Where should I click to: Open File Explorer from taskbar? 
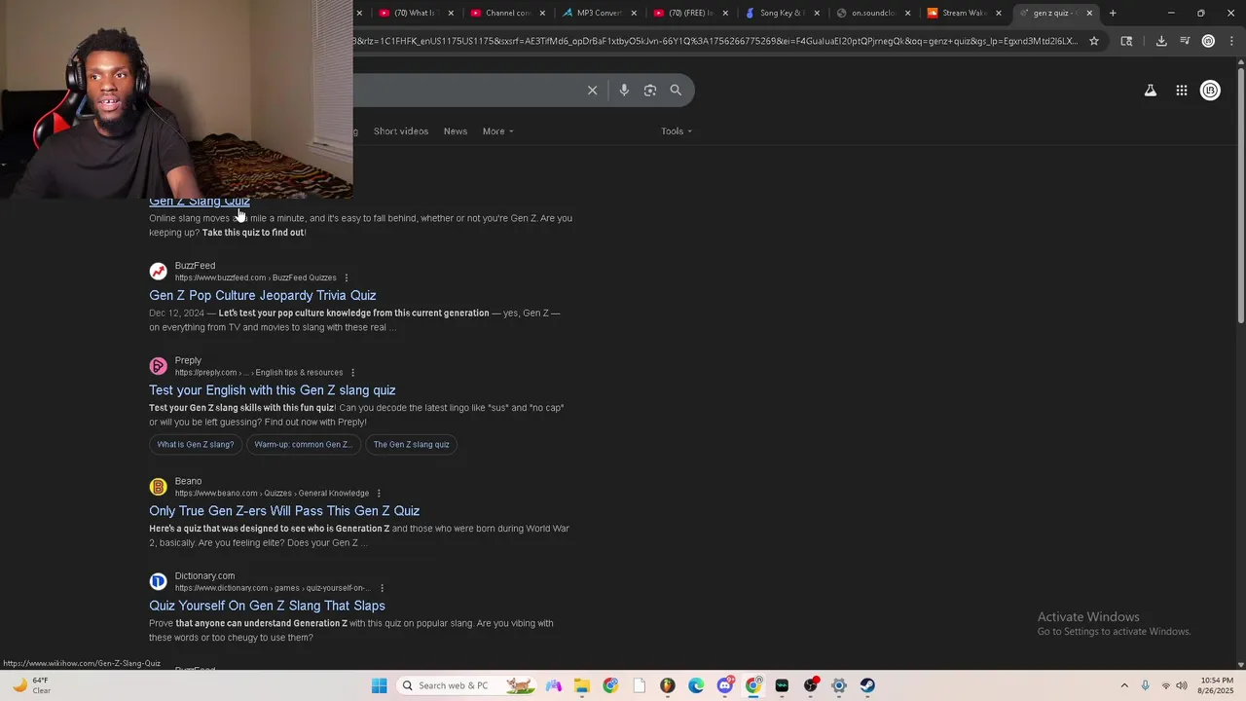point(582,685)
